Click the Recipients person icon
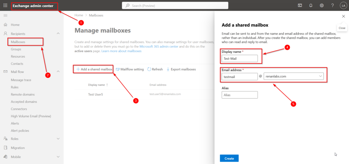 pyautogui.click(x=5, y=34)
